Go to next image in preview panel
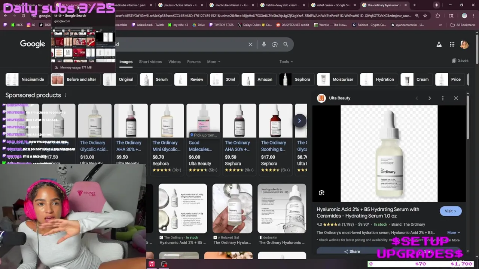 [x=430, y=98]
